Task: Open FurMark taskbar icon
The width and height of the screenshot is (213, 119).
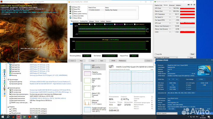Action: click(30, 117)
